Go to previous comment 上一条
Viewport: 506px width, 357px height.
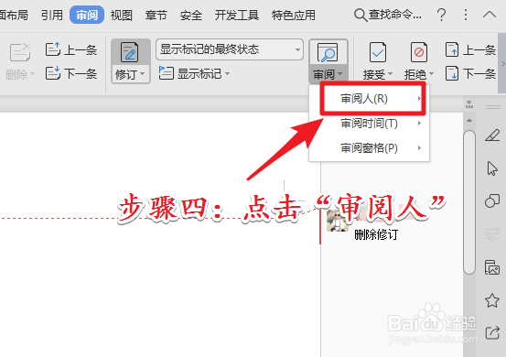(71, 49)
